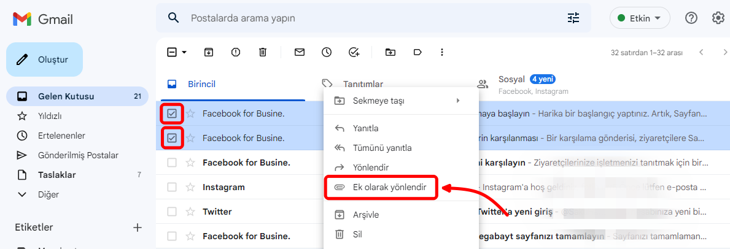
Task: Open the Settings gear icon
Action: point(718,18)
